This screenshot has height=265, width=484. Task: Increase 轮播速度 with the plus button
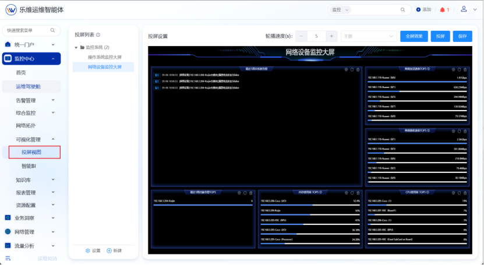[x=331, y=36]
